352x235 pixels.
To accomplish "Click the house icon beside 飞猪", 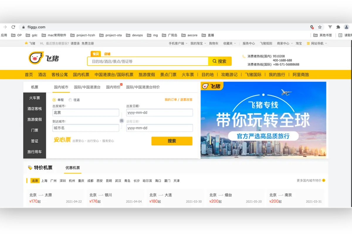I will pos(26,43).
